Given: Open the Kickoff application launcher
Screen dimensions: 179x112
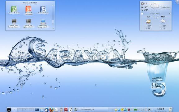Looking at the screenshot, I should click(9, 110).
